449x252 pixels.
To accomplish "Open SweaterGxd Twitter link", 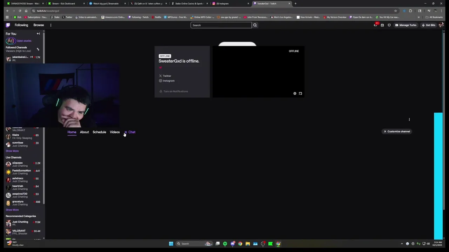I will 165,76.
